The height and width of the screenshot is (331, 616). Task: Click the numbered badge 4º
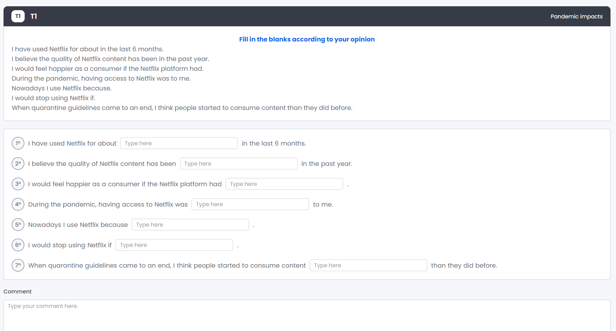(18, 204)
